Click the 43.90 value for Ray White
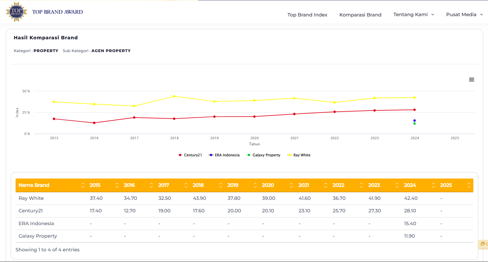 pos(199,198)
